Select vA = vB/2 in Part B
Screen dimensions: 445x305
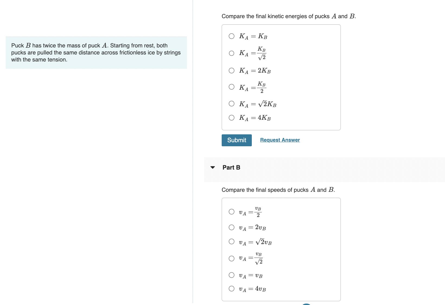(x=231, y=212)
